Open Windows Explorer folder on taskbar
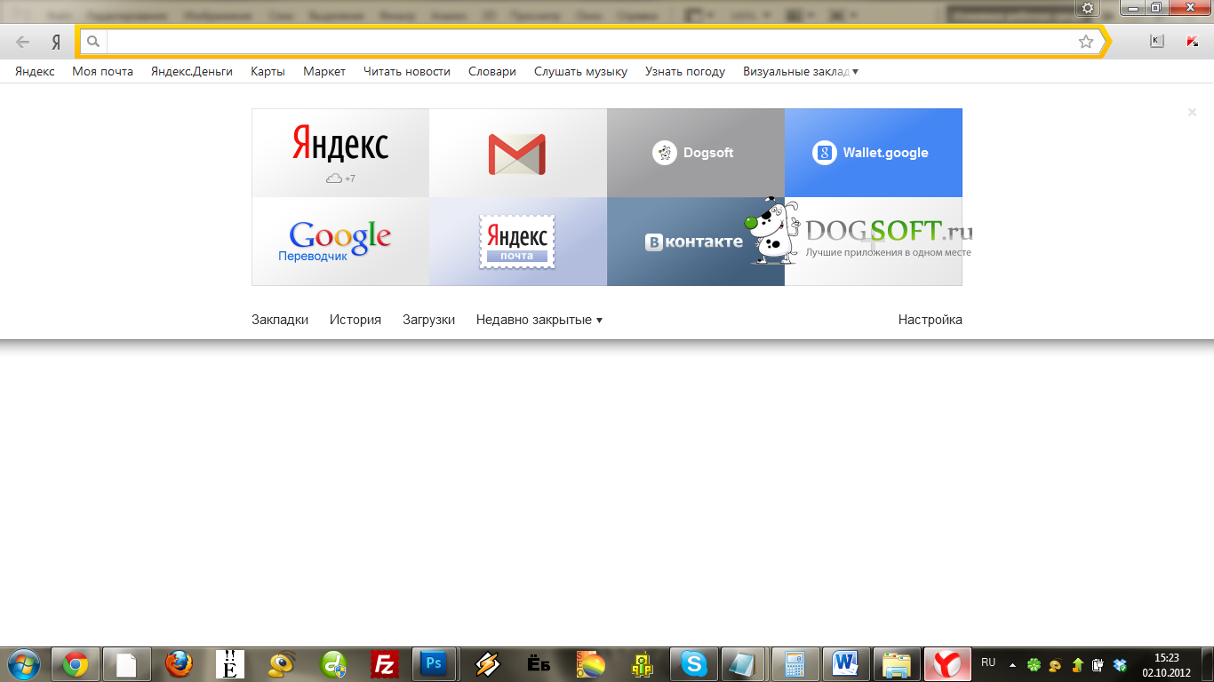Image resolution: width=1214 pixels, height=682 pixels. [897, 664]
